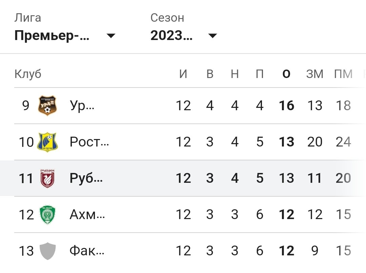366x273 pixels.
Task: Click the И games-played column header
Action: pyautogui.click(x=183, y=74)
